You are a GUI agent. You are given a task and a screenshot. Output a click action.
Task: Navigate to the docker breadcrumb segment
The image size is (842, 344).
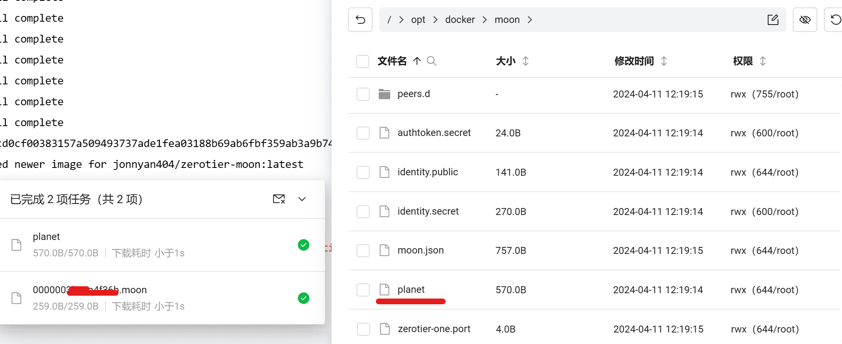(x=460, y=20)
